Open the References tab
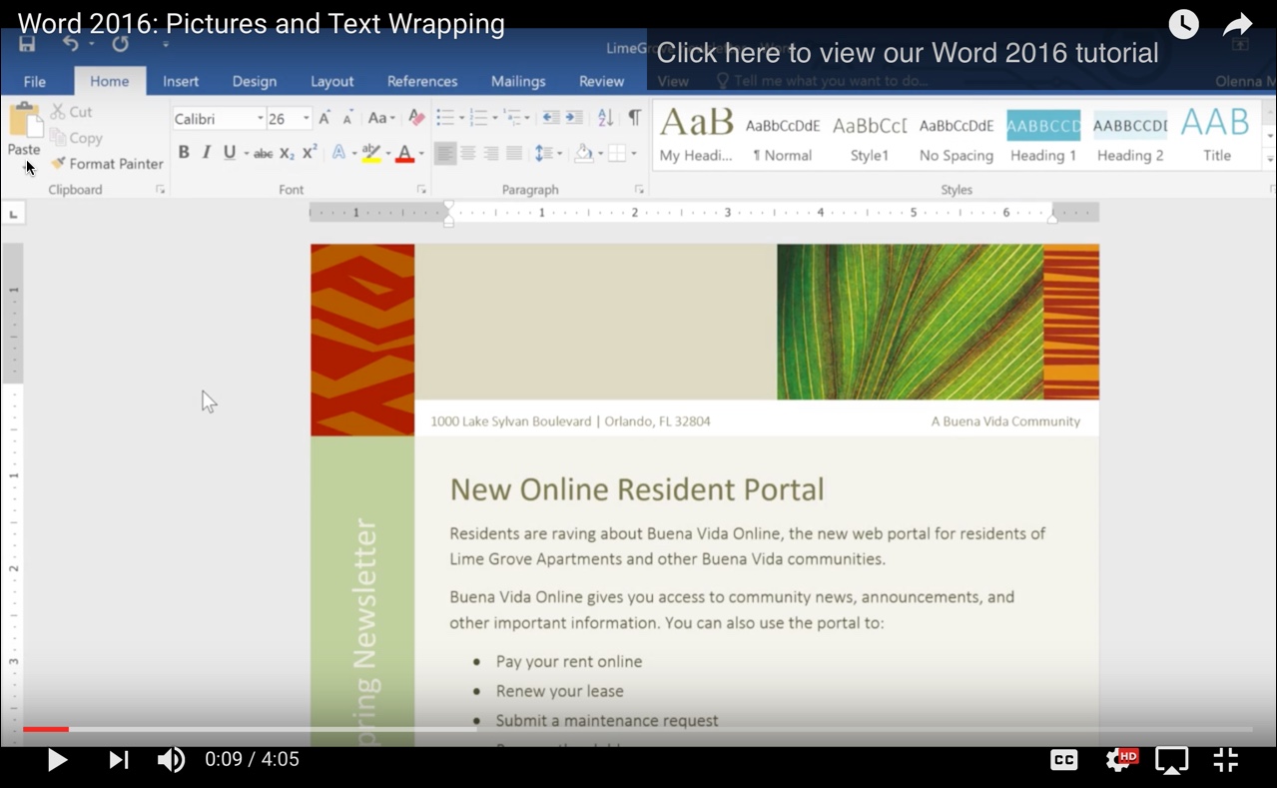 [422, 81]
